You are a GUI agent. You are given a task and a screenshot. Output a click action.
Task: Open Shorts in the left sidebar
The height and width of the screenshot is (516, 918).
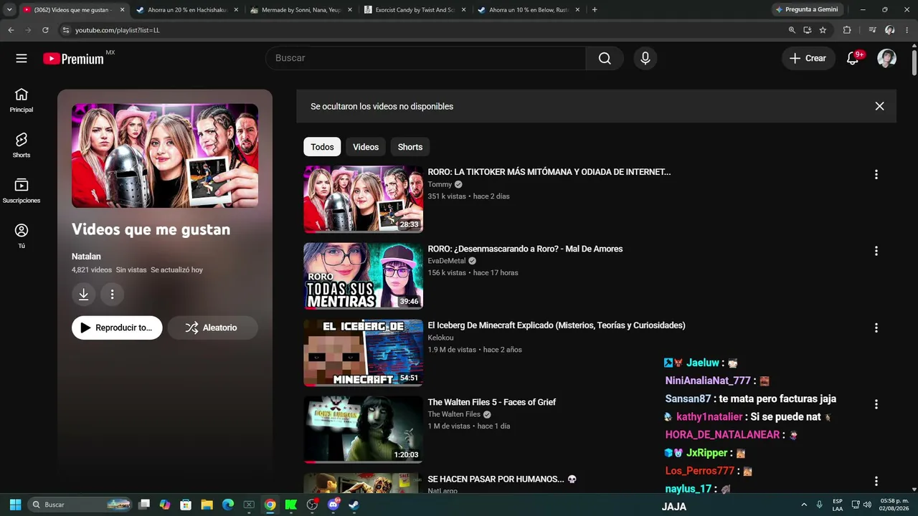click(22, 145)
